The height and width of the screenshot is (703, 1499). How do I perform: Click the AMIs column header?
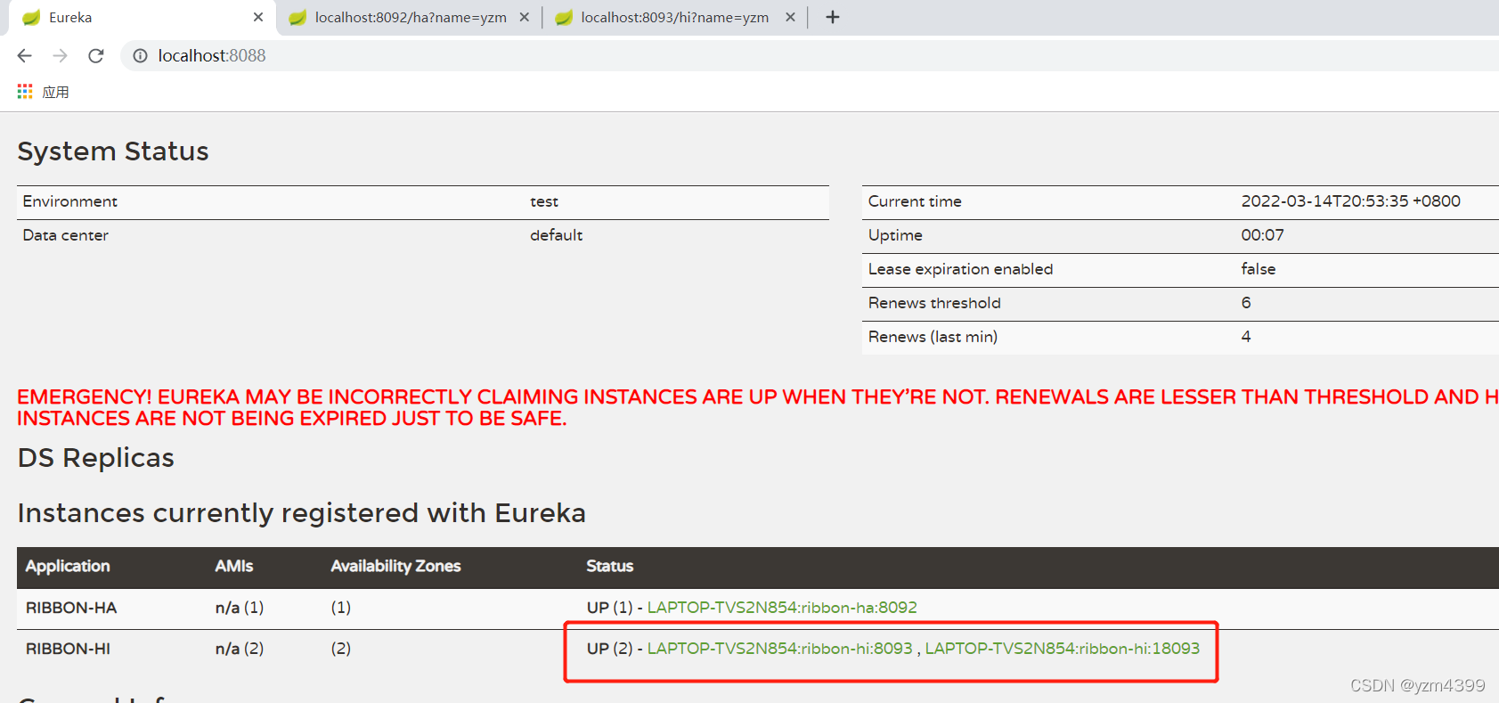point(234,566)
